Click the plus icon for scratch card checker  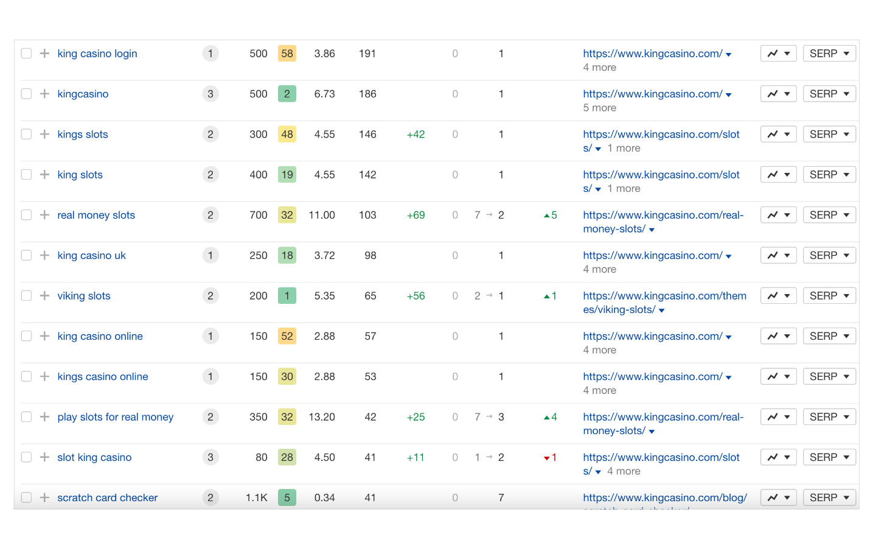click(x=44, y=497)
